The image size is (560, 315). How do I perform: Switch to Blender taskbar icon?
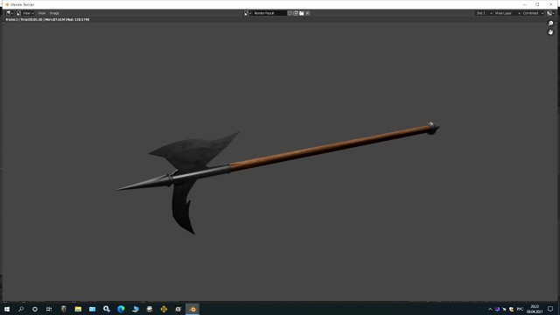[192, 309]
